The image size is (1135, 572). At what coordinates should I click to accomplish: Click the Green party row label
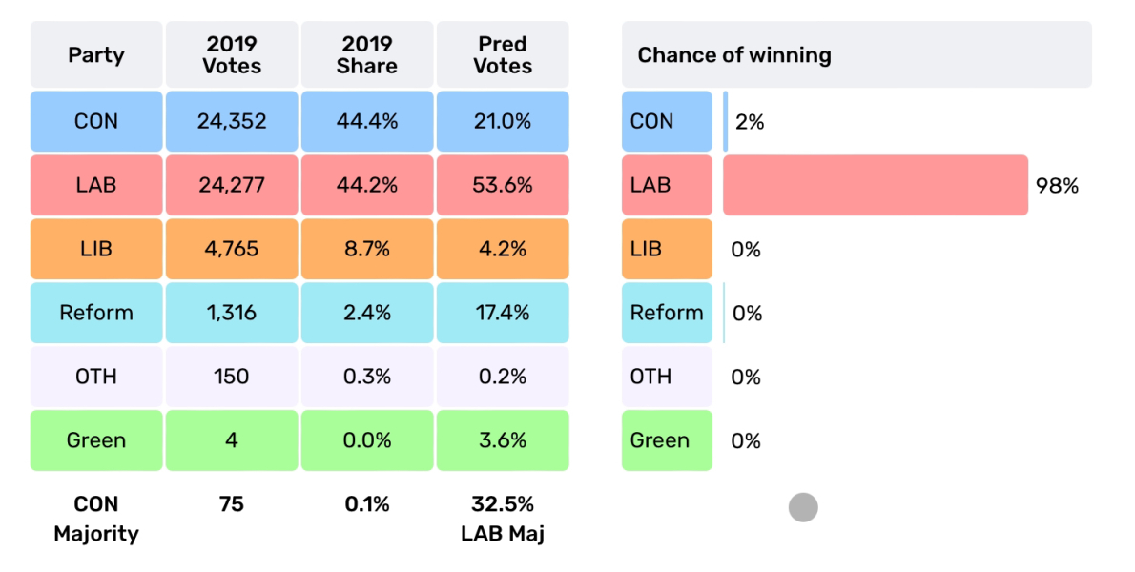tap(96, 440)
